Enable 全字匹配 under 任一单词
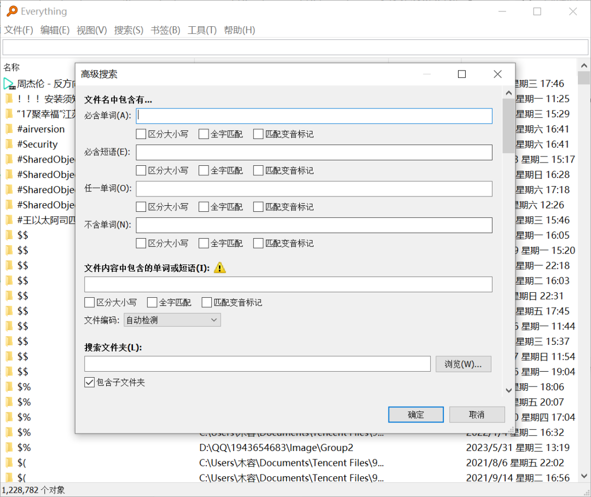The image size is (591, 497). point(204,207)
